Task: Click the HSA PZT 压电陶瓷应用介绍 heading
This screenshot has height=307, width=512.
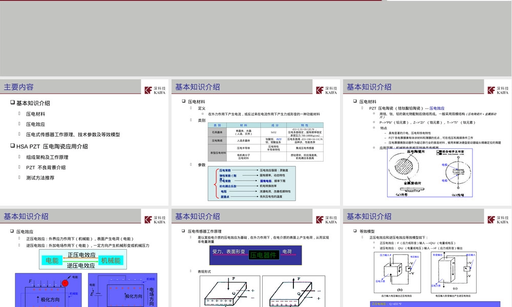Action: (x=52, y=146)
